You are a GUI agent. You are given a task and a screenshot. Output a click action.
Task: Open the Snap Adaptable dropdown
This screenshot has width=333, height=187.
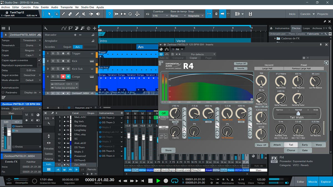[x=195, y=16]
